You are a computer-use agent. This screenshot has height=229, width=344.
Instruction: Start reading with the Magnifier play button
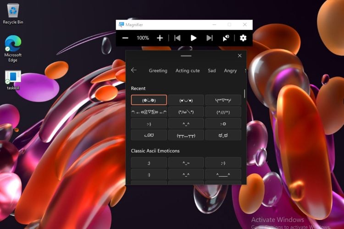coord(193,38)
